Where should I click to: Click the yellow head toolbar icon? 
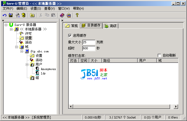click(24, 15)
